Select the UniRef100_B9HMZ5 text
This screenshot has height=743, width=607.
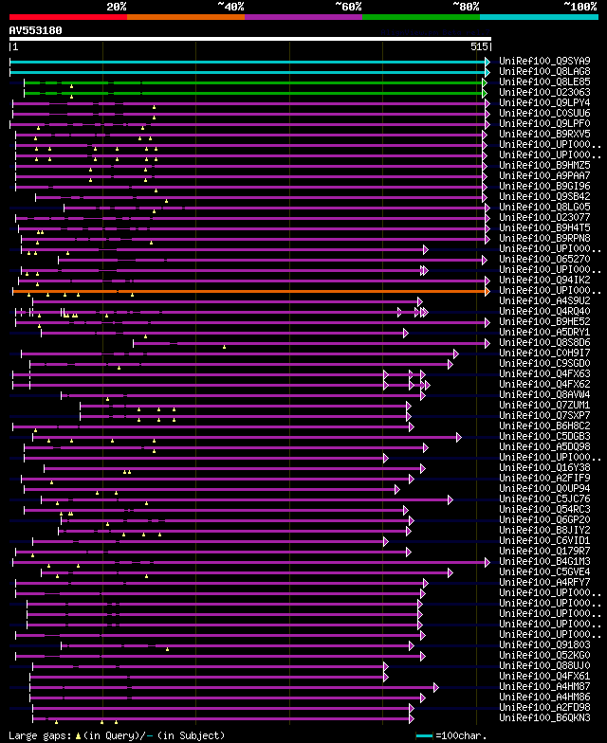tap(544, 165)
